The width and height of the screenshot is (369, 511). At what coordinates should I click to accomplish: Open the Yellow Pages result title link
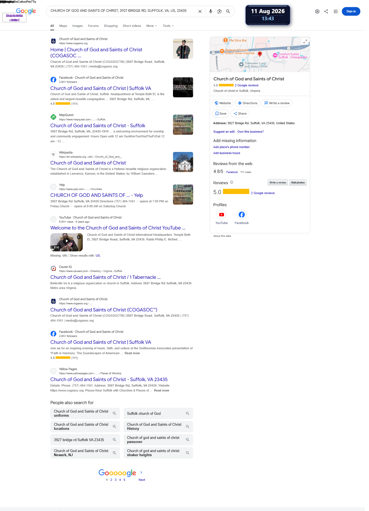(x=109, y=379)
